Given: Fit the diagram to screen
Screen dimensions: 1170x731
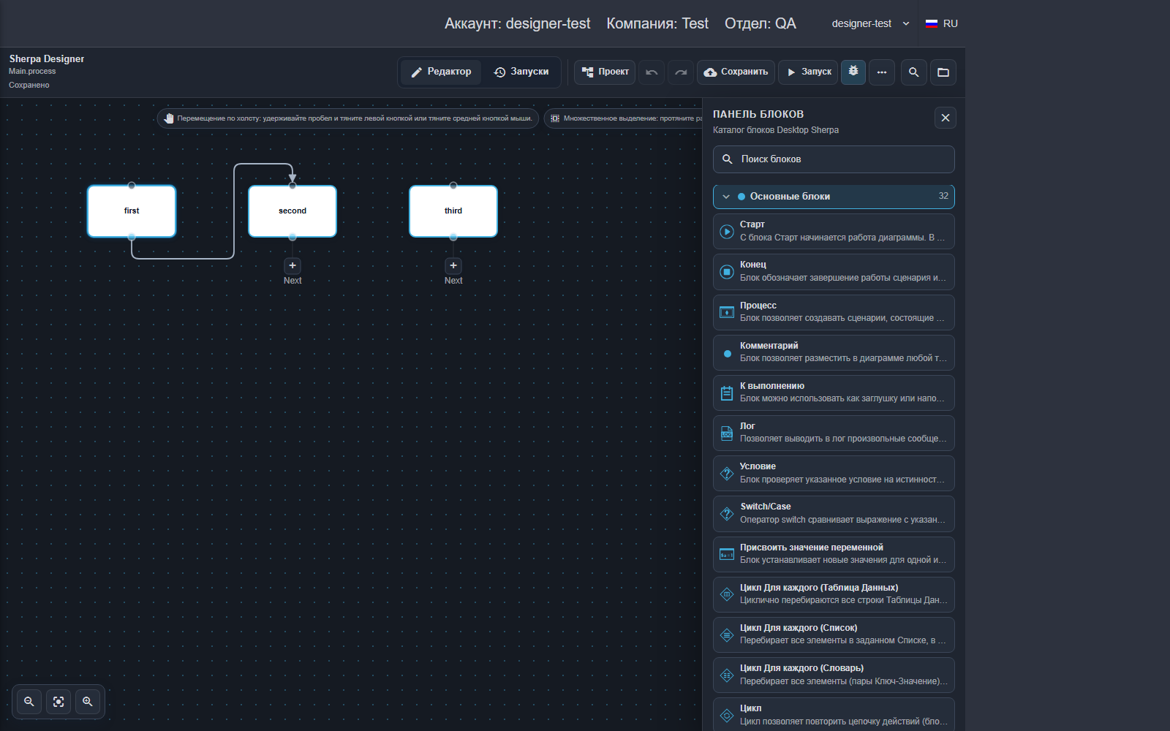Looking at the screenshot, I should (x=58, y=702).
